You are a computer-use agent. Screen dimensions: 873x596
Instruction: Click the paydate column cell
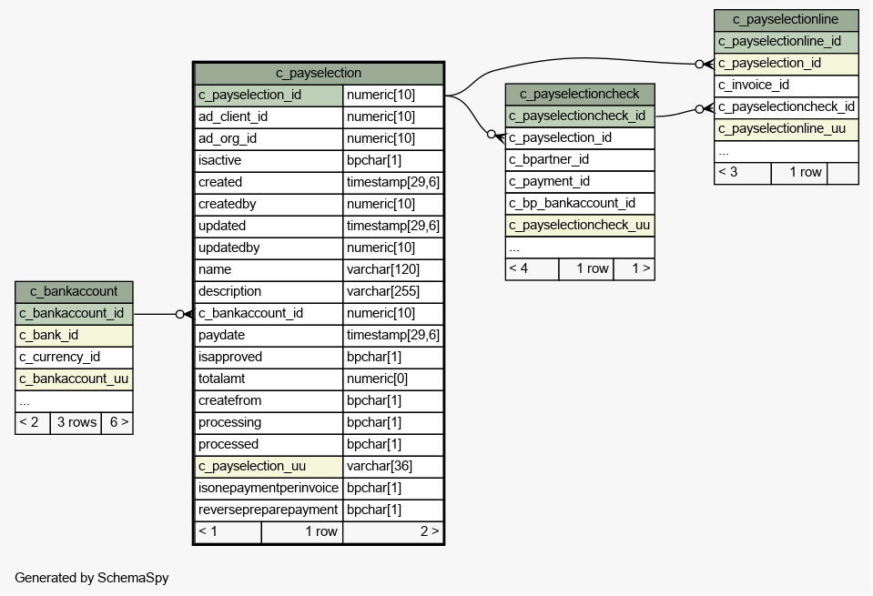269,335
